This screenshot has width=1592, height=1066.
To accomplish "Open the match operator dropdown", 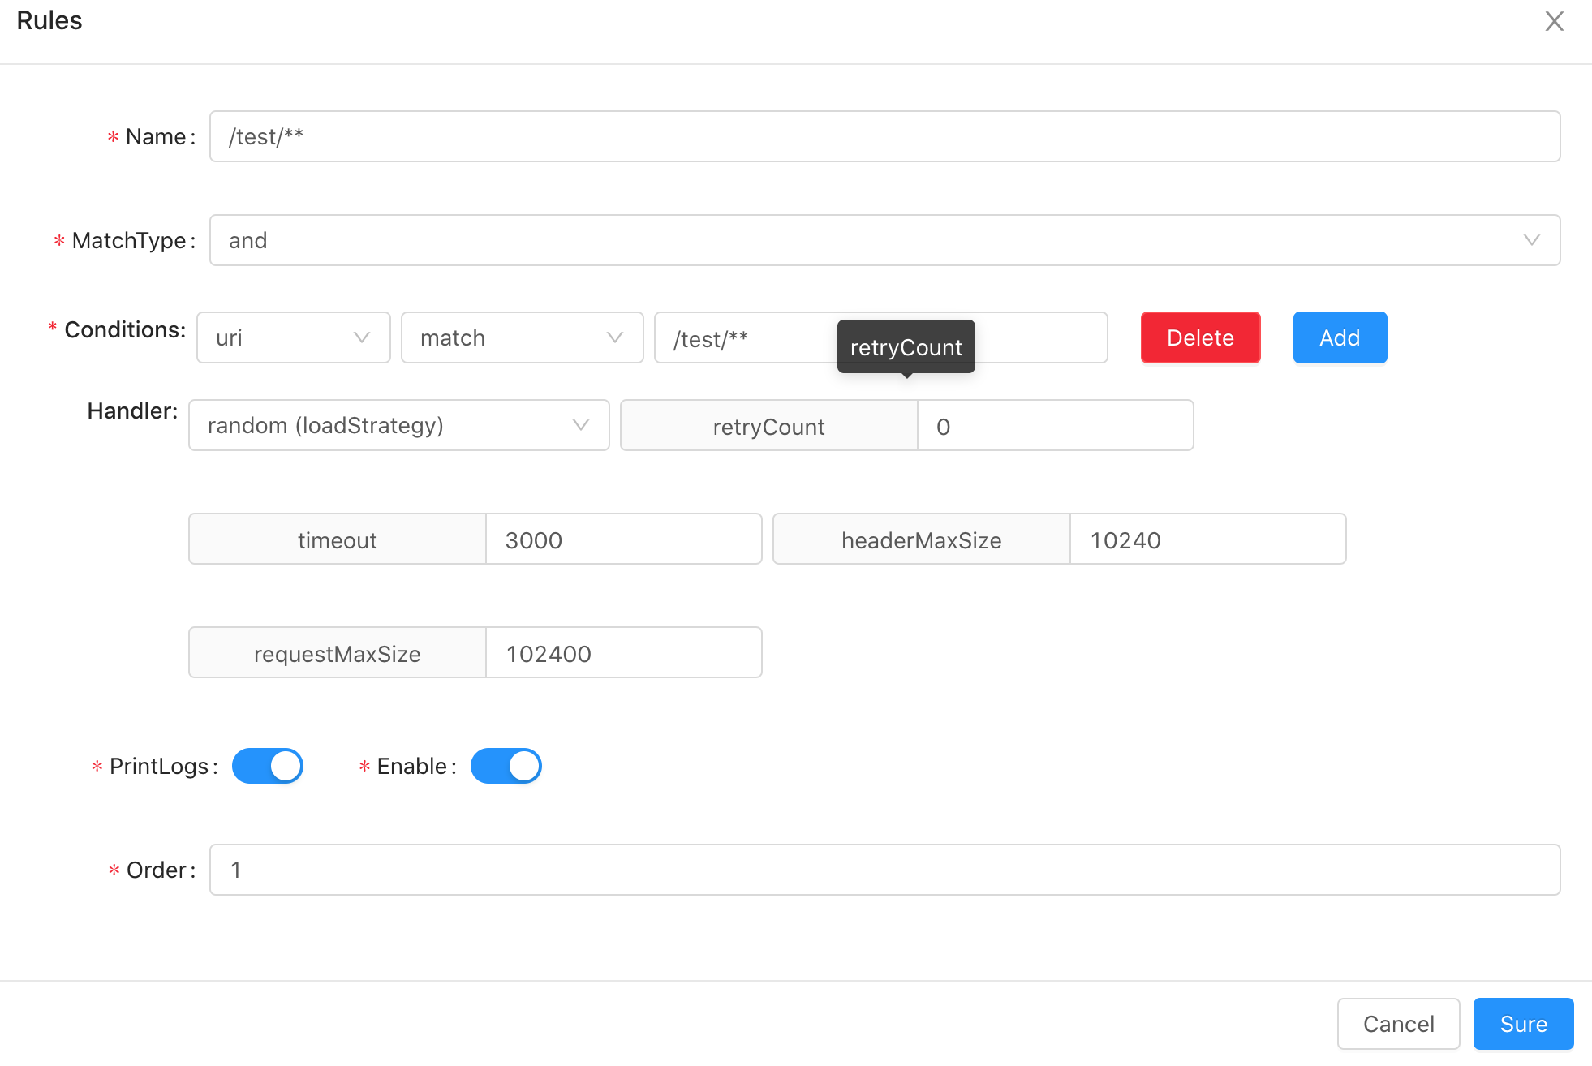I will coord(522,337).
